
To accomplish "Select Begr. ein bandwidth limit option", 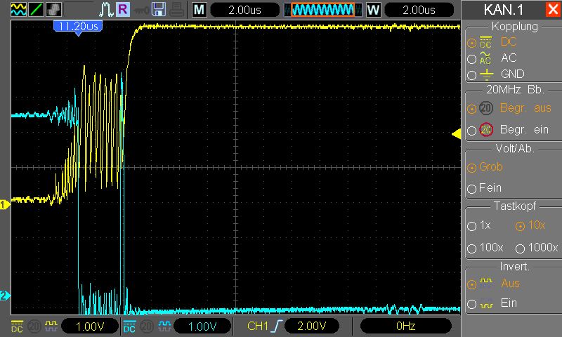I will 471,131.
